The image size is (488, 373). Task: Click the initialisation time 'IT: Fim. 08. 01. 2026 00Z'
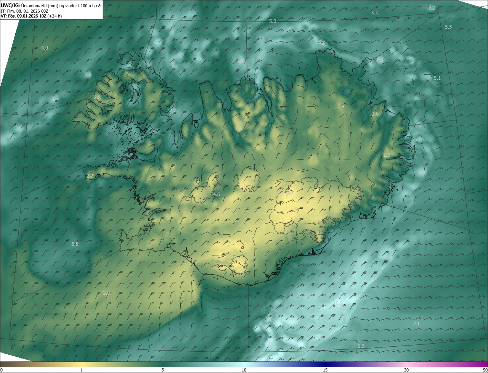pos(24,11)
